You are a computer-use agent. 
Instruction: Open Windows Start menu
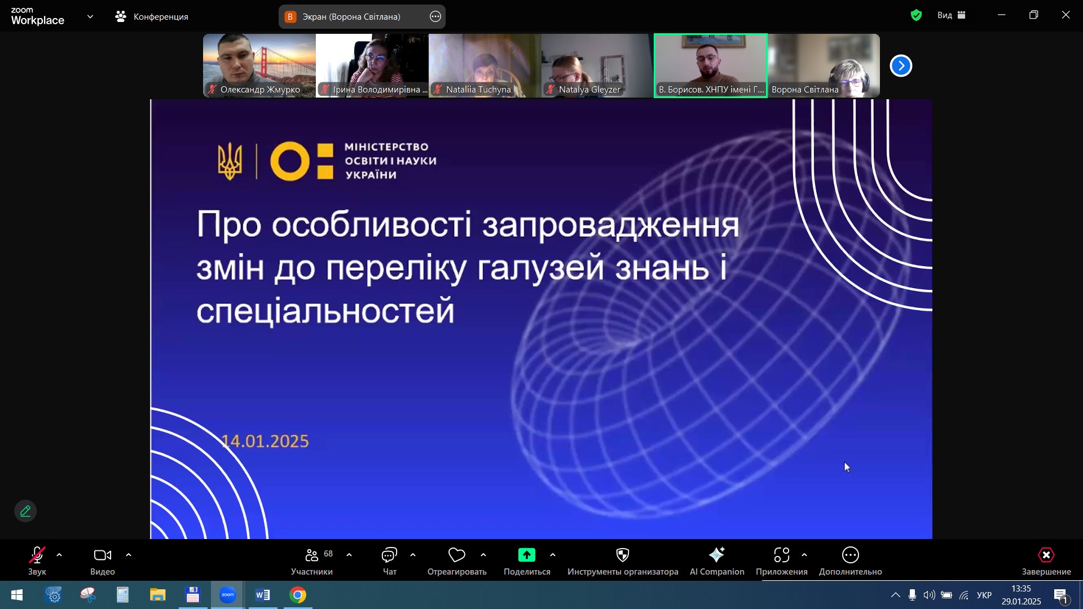coord(17,595)
